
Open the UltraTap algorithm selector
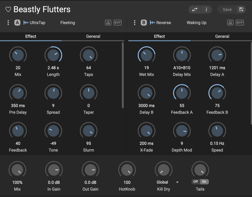pos(34,23)
